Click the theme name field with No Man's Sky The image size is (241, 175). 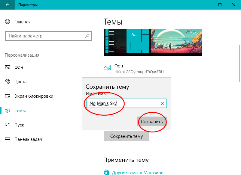(126, 103)
